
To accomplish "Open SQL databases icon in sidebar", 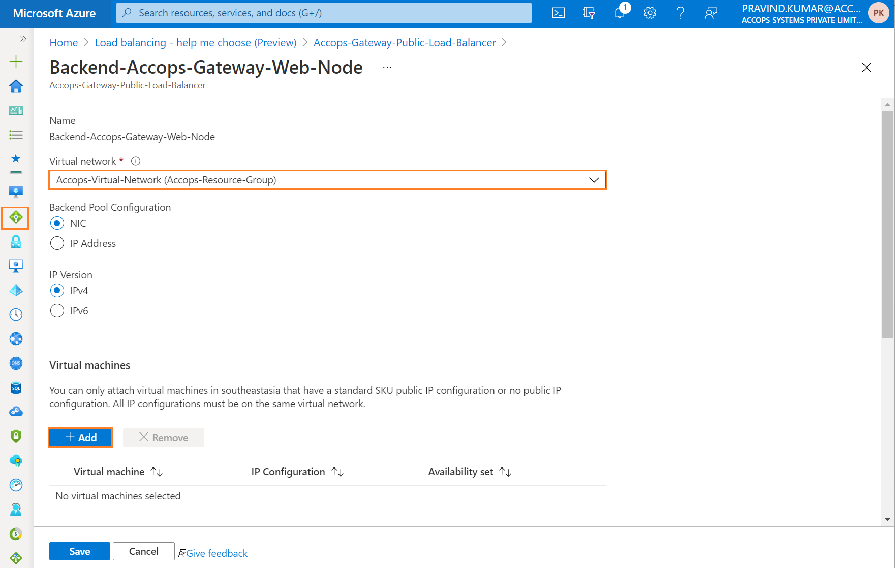I will click(x=16, y=388).
